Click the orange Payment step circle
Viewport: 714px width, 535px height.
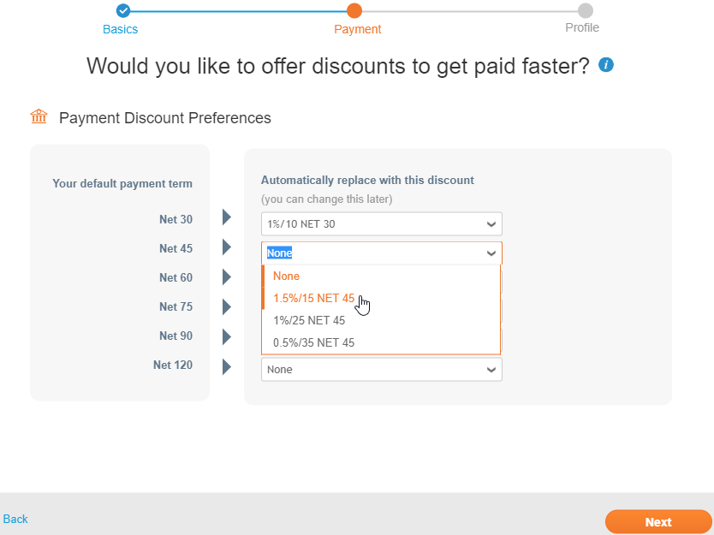click(354, 10)
